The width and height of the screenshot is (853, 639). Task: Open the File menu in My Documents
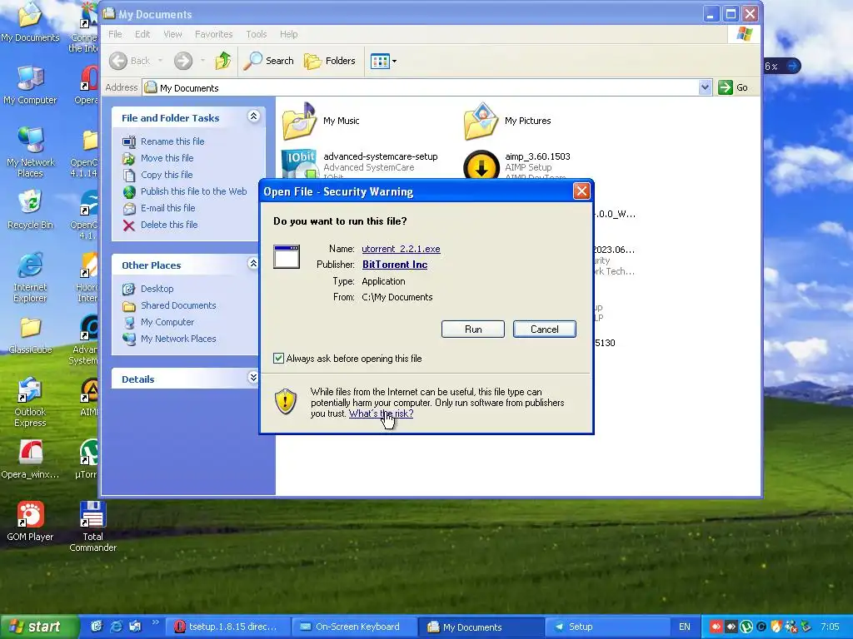click(115, 34)
